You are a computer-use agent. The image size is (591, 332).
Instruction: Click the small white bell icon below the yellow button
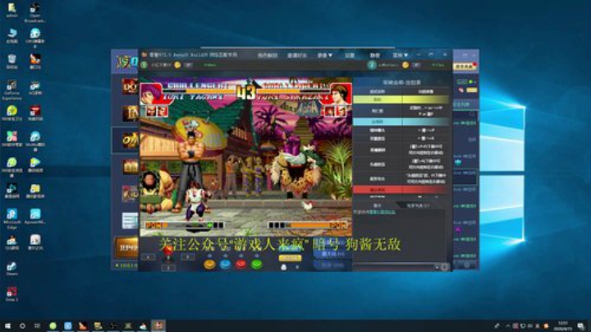(x=284, y=267)
